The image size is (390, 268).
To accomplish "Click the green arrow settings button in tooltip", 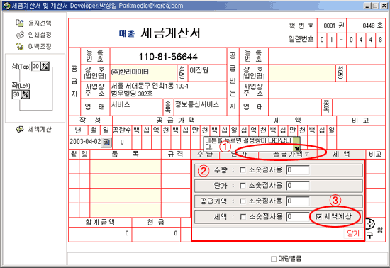I will click(x=296, y=148).
